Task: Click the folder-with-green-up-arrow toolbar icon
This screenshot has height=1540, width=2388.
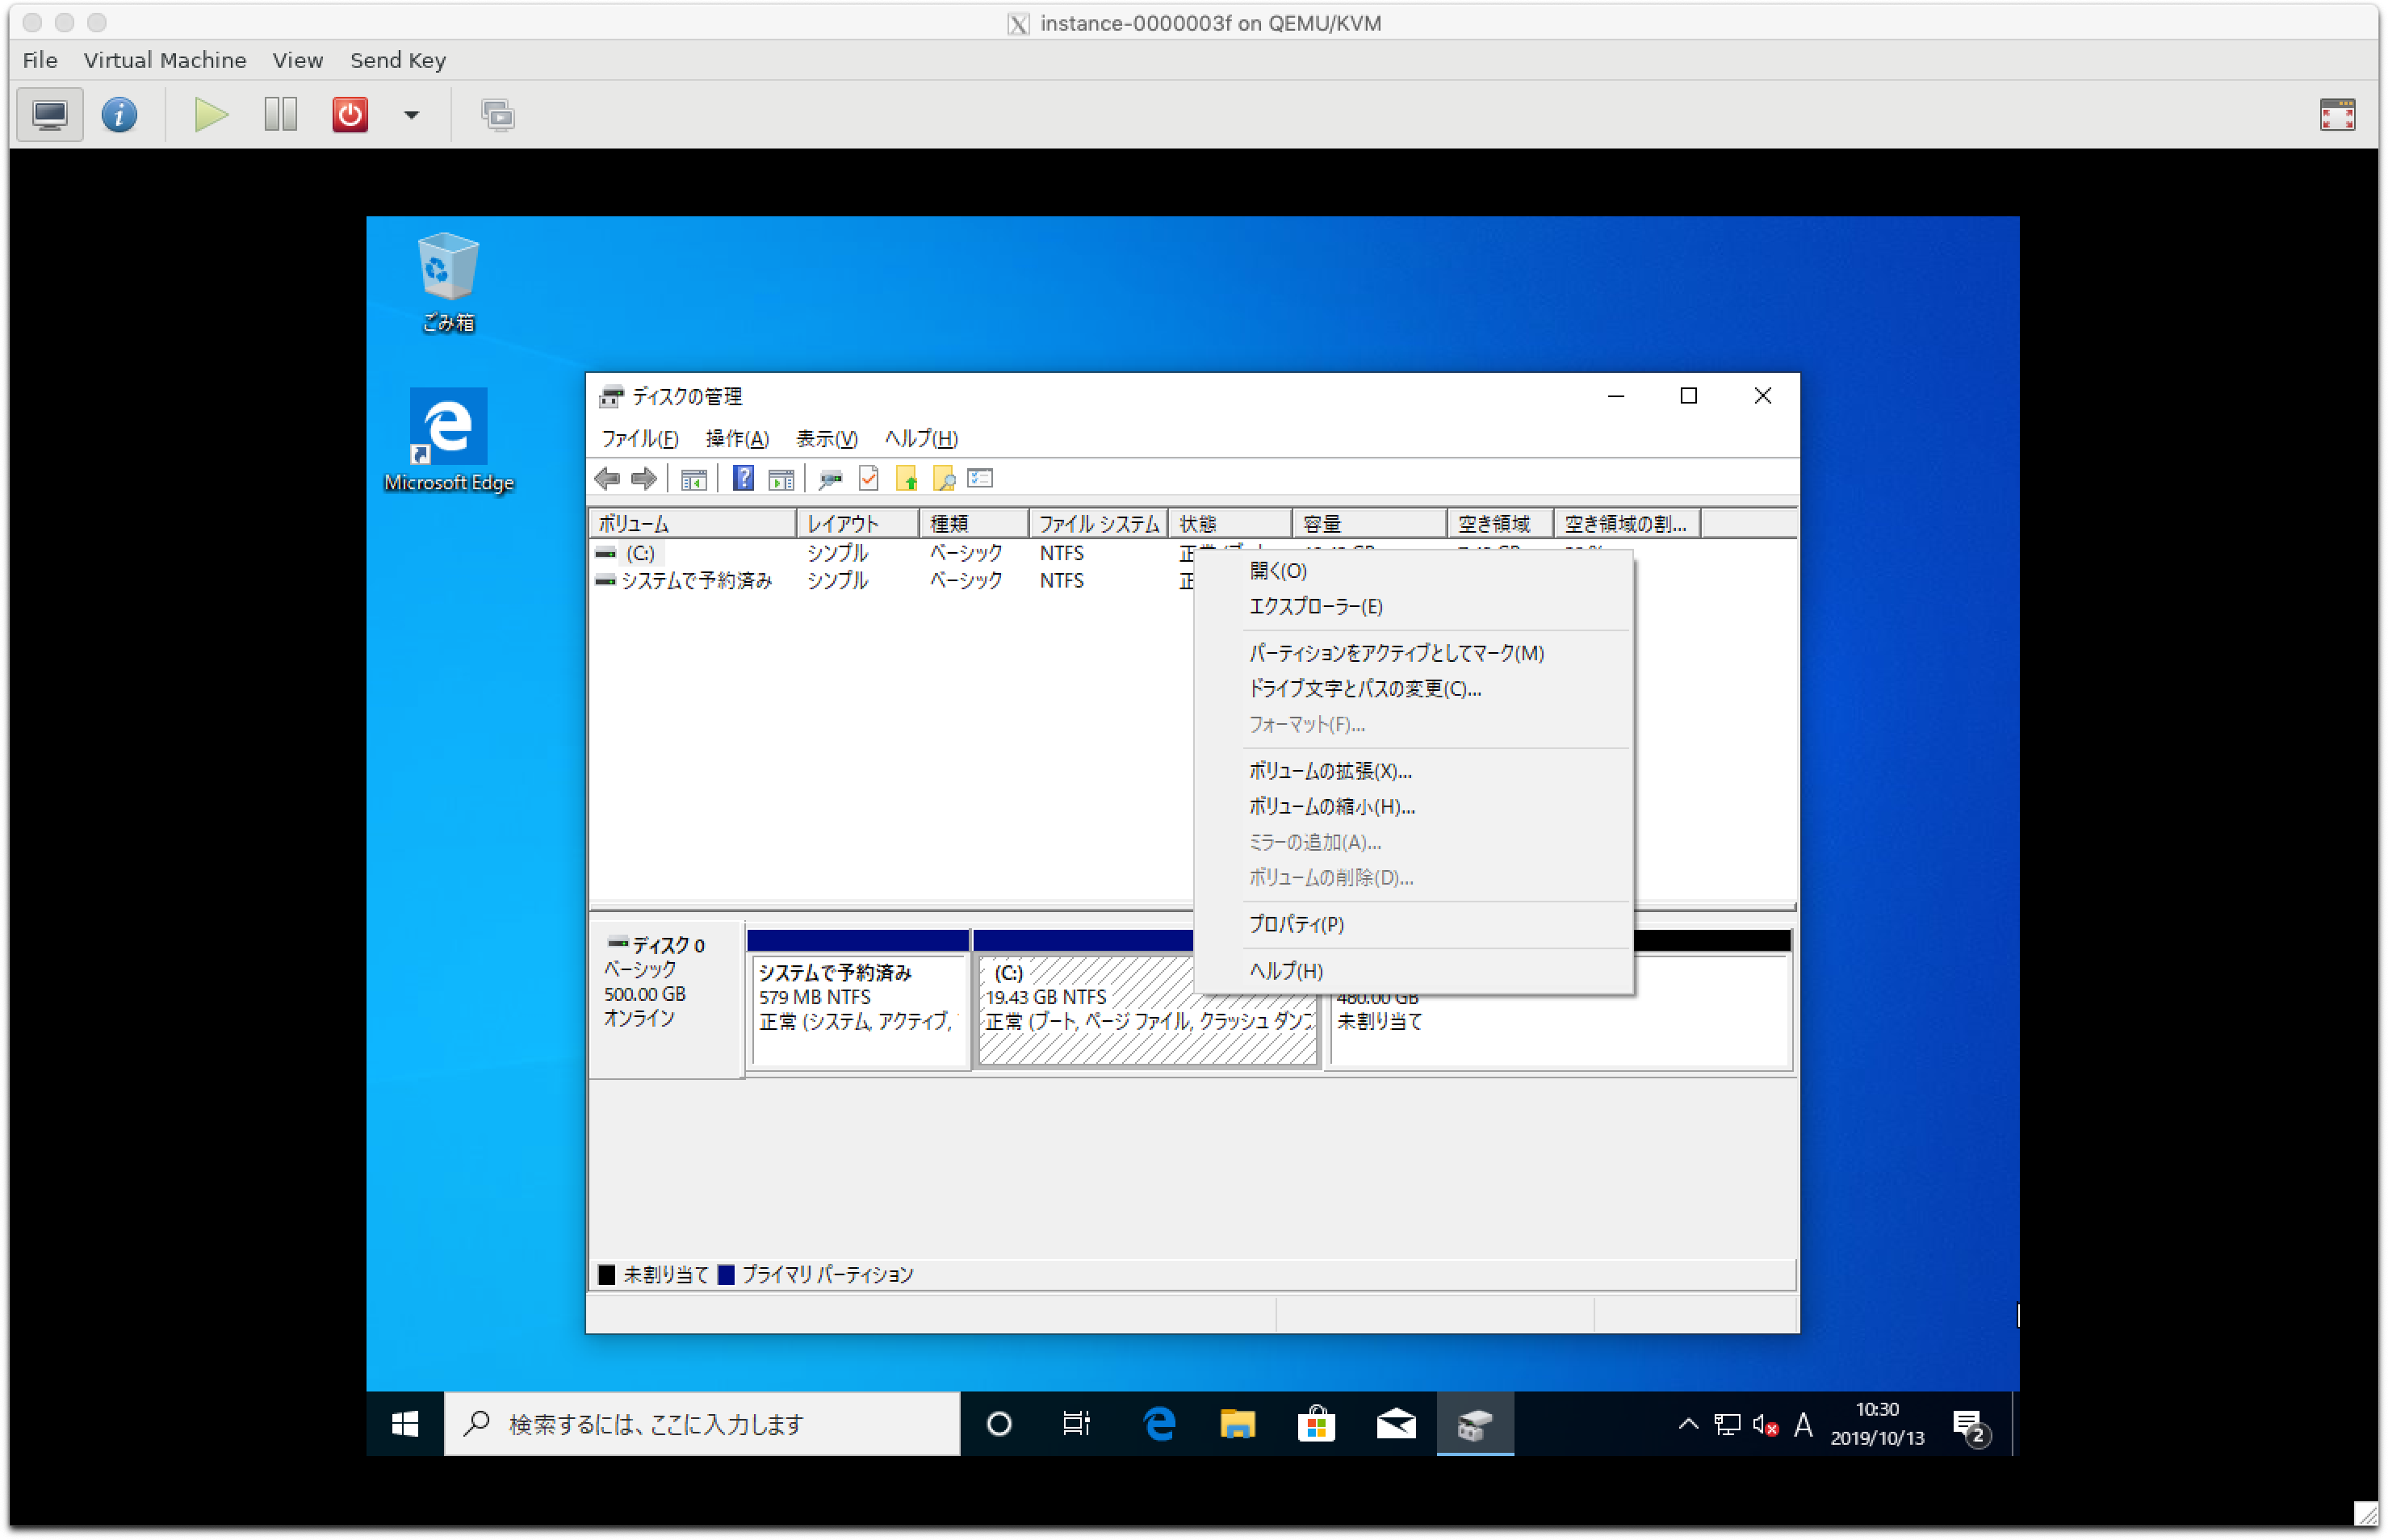Action: click(x=907, y=478)
